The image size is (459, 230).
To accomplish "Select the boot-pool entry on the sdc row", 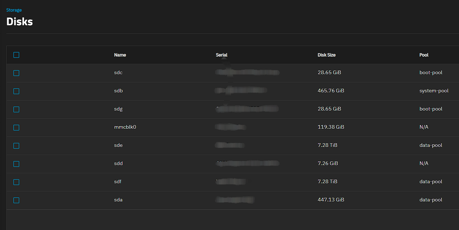I will pos(431,73).
